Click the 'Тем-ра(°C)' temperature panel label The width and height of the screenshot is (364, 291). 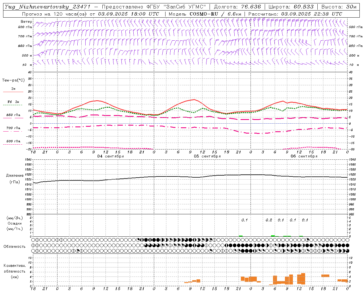tap(13, 80)
